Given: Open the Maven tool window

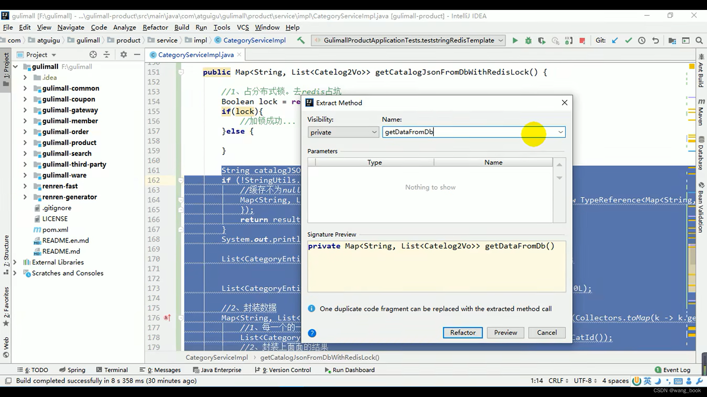Looking at the screenshot, I should (x=701, y=112).
